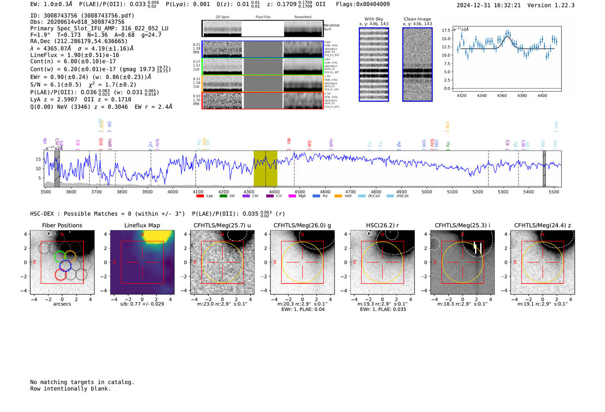The height and width of the screenshot is (412, 605).
Task: Open the Fiber Positions thumbnail
Action: pos(62,262)
